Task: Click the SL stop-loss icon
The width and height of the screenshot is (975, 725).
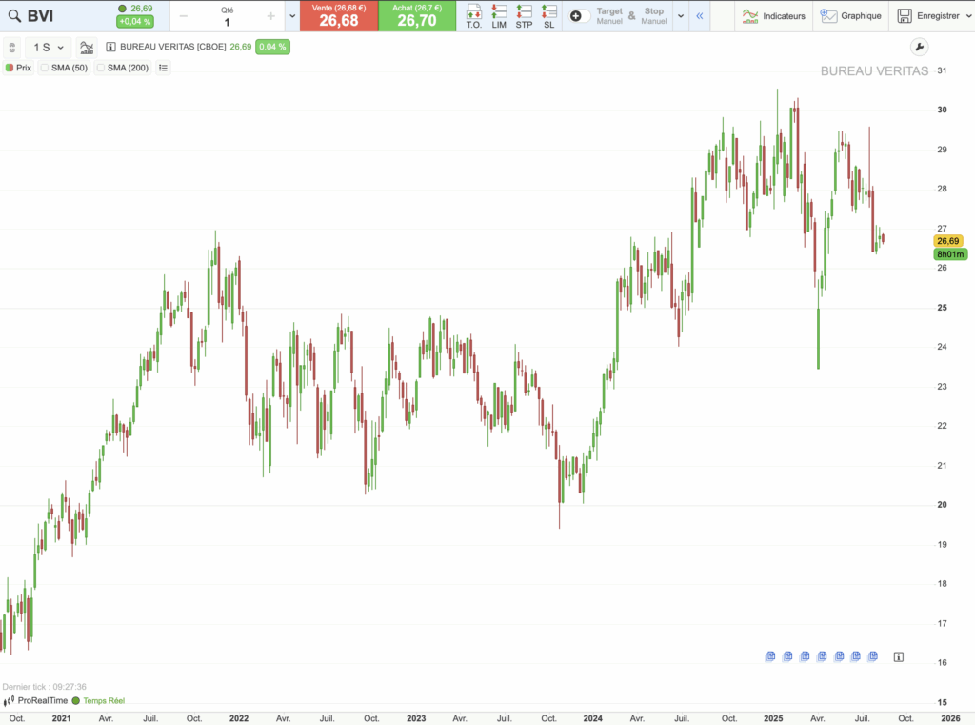Action: coord(548,15)
